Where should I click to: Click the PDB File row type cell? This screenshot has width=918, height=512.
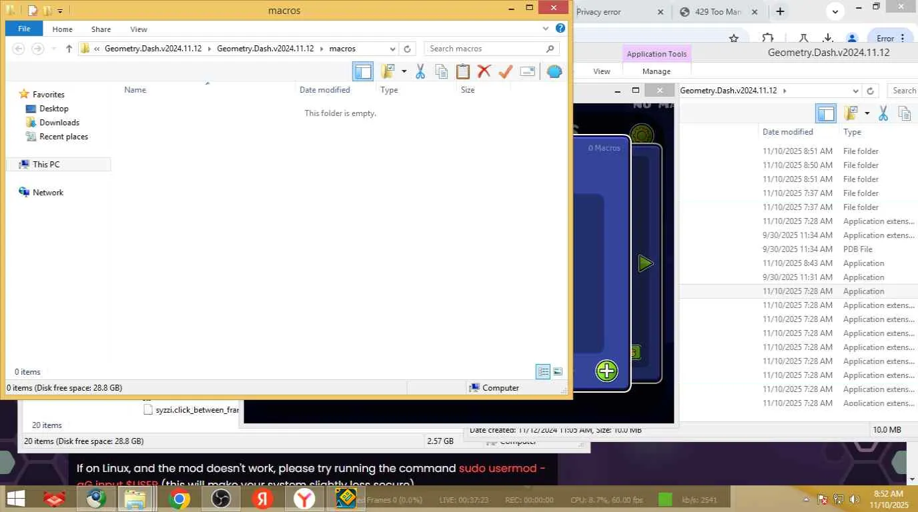[858, 249]
